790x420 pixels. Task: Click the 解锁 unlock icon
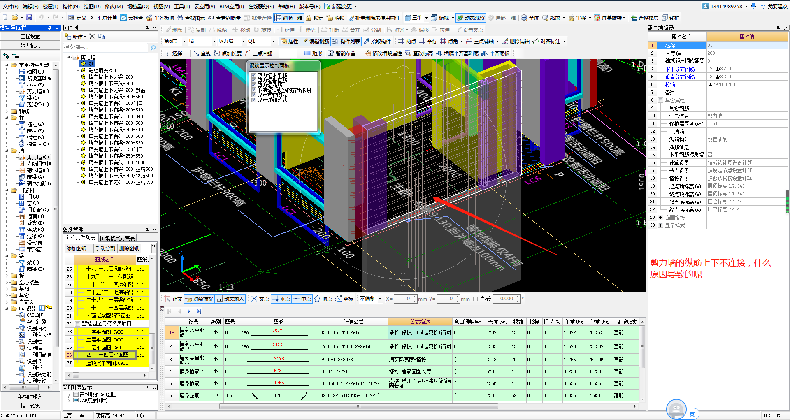(x=336, y=18)
